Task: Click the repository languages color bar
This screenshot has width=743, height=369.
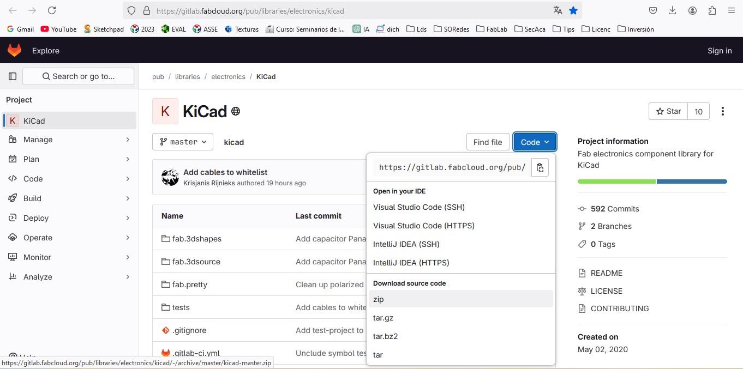Action: coord(652,182)
